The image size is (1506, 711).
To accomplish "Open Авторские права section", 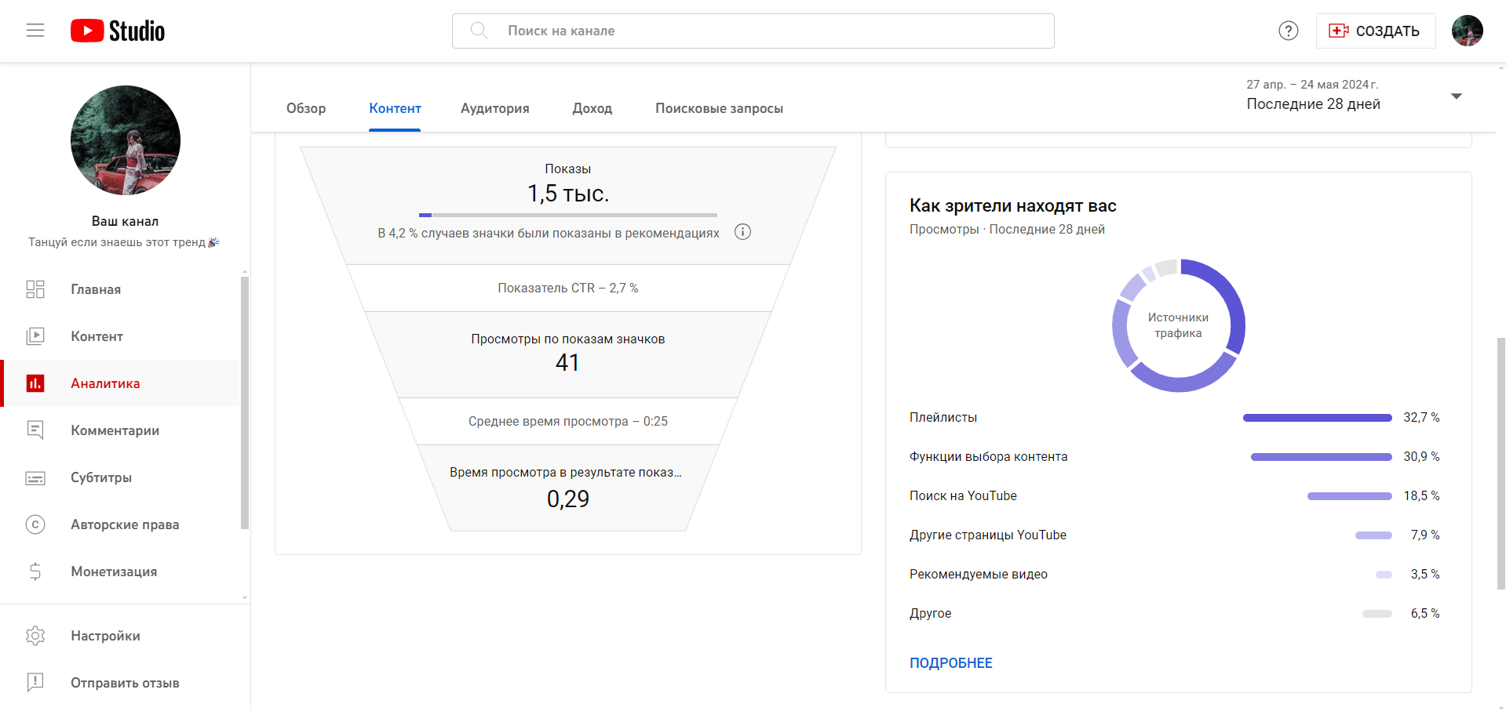I will pyautogui.click(x=125, y=524).
